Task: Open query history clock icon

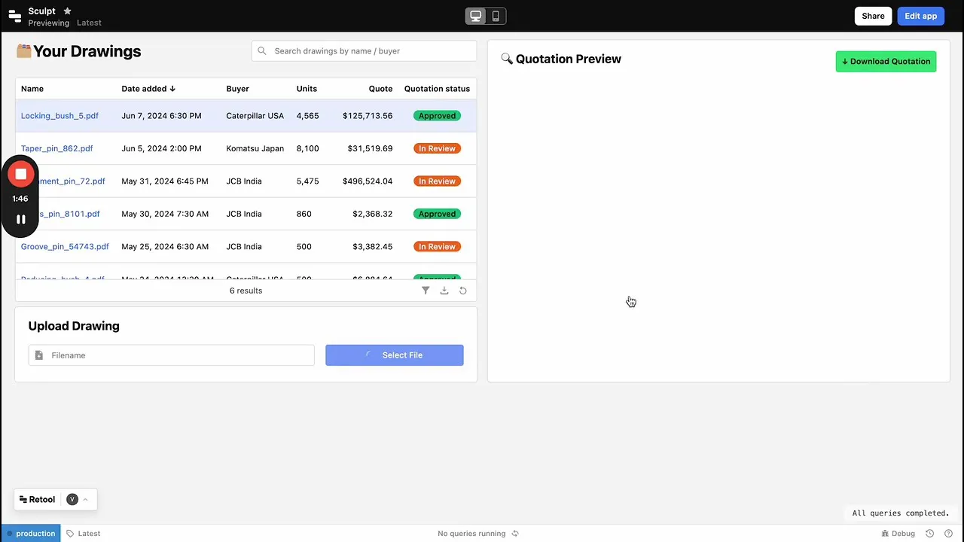Action: pos(930,534)
